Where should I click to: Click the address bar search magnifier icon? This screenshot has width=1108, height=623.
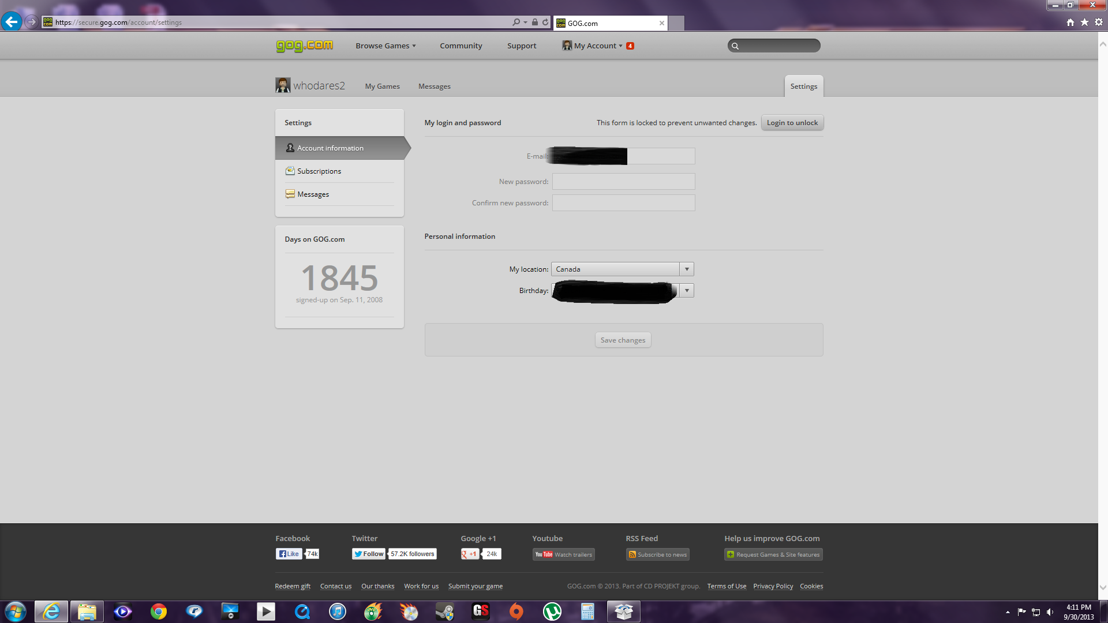(516, 22)
